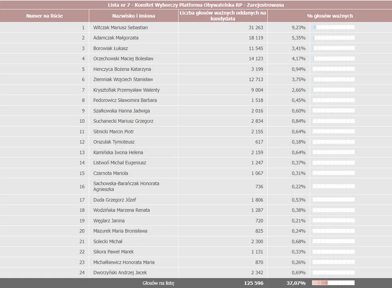392x288 pixels.
Task: Click the progress bar in the Orzechowski row
Action: click(334, 58)
